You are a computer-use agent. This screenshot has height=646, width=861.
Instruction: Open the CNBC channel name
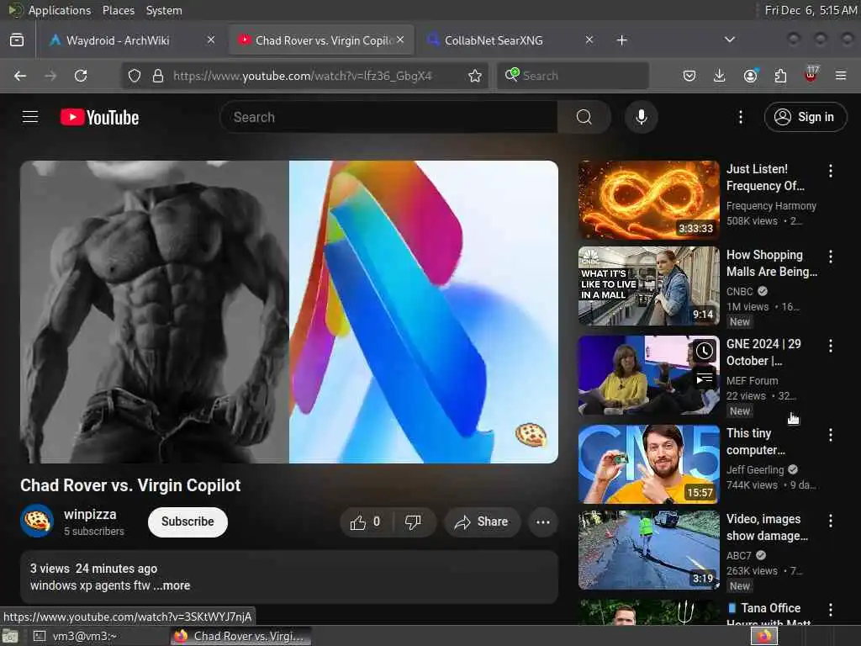click(739, 292)
